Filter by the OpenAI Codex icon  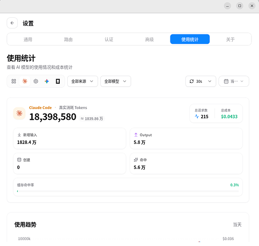coord(36,81)
